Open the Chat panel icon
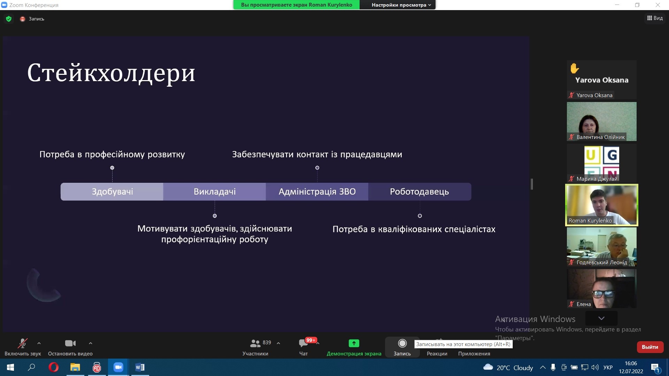Viewport: 669px width, 376px height. tap(303, 344)
